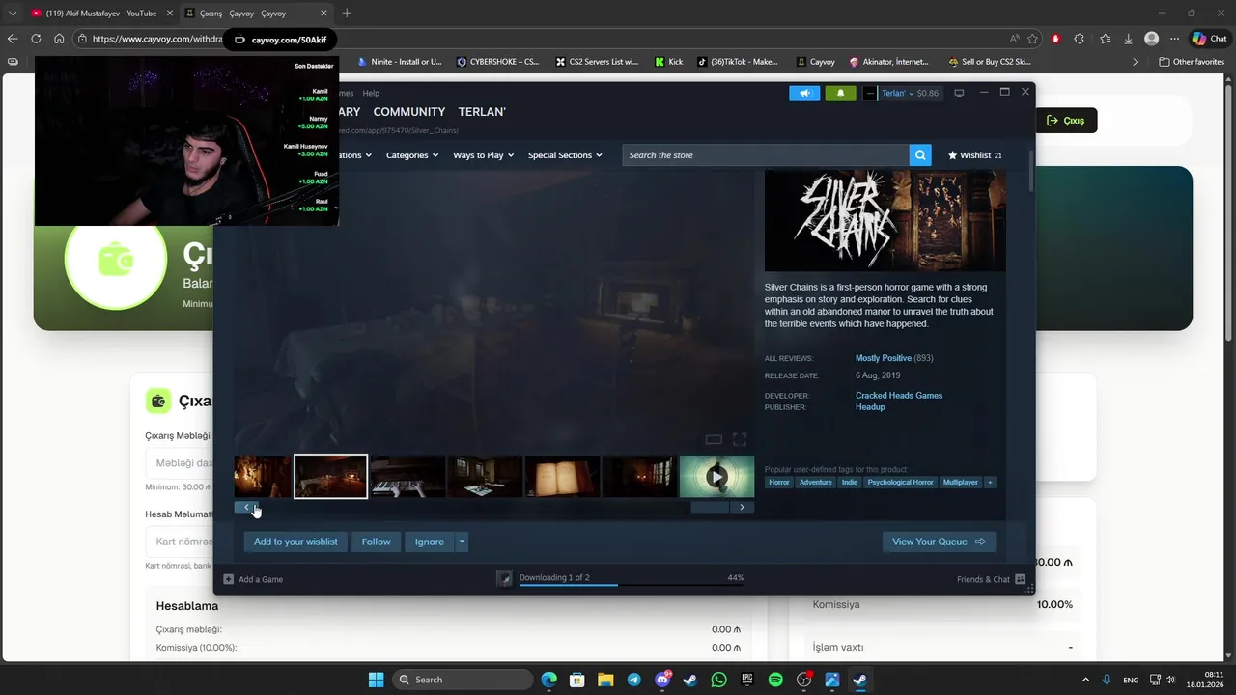This screenshot has width=1236, height=695.
Task: Open Discord from the taskbar
Action: 662,680
